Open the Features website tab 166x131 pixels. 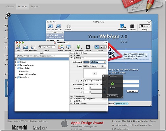(22, 7)
